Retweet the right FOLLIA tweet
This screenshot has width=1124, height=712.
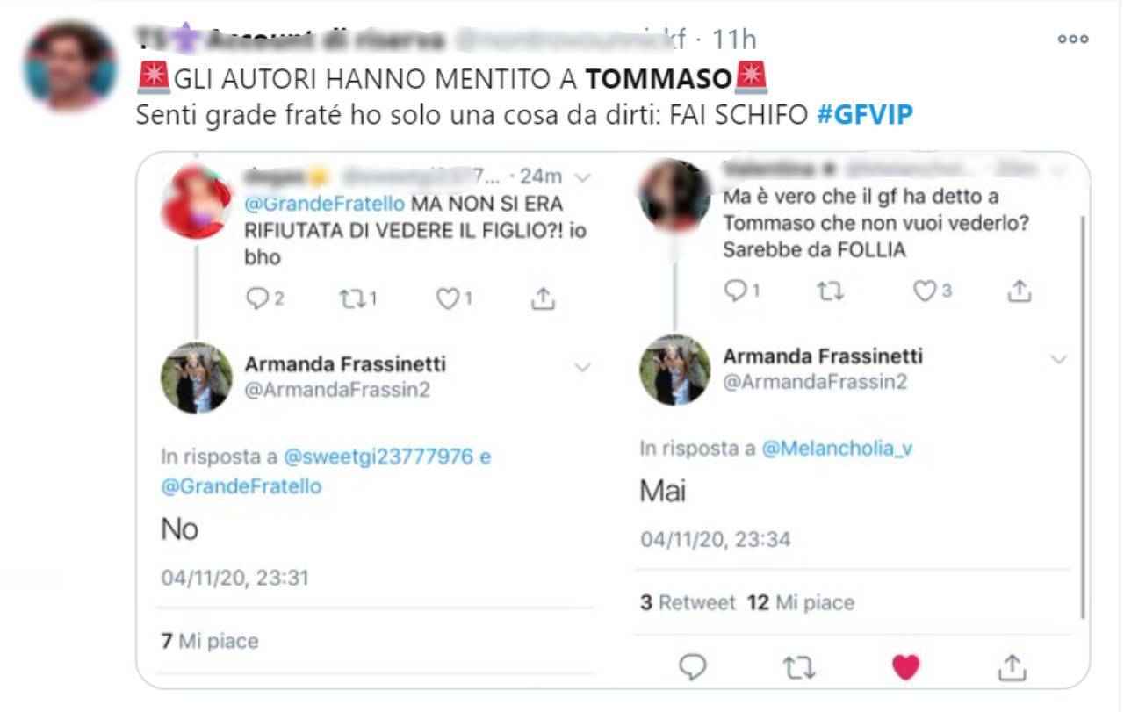[x=830, y=291]
